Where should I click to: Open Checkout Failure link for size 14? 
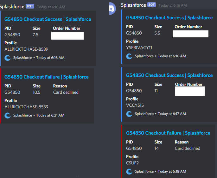pyautogui.click(x=168, y=133)
